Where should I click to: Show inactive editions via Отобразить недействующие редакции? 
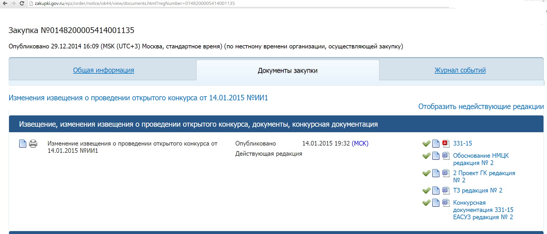[x=481, y=106]
